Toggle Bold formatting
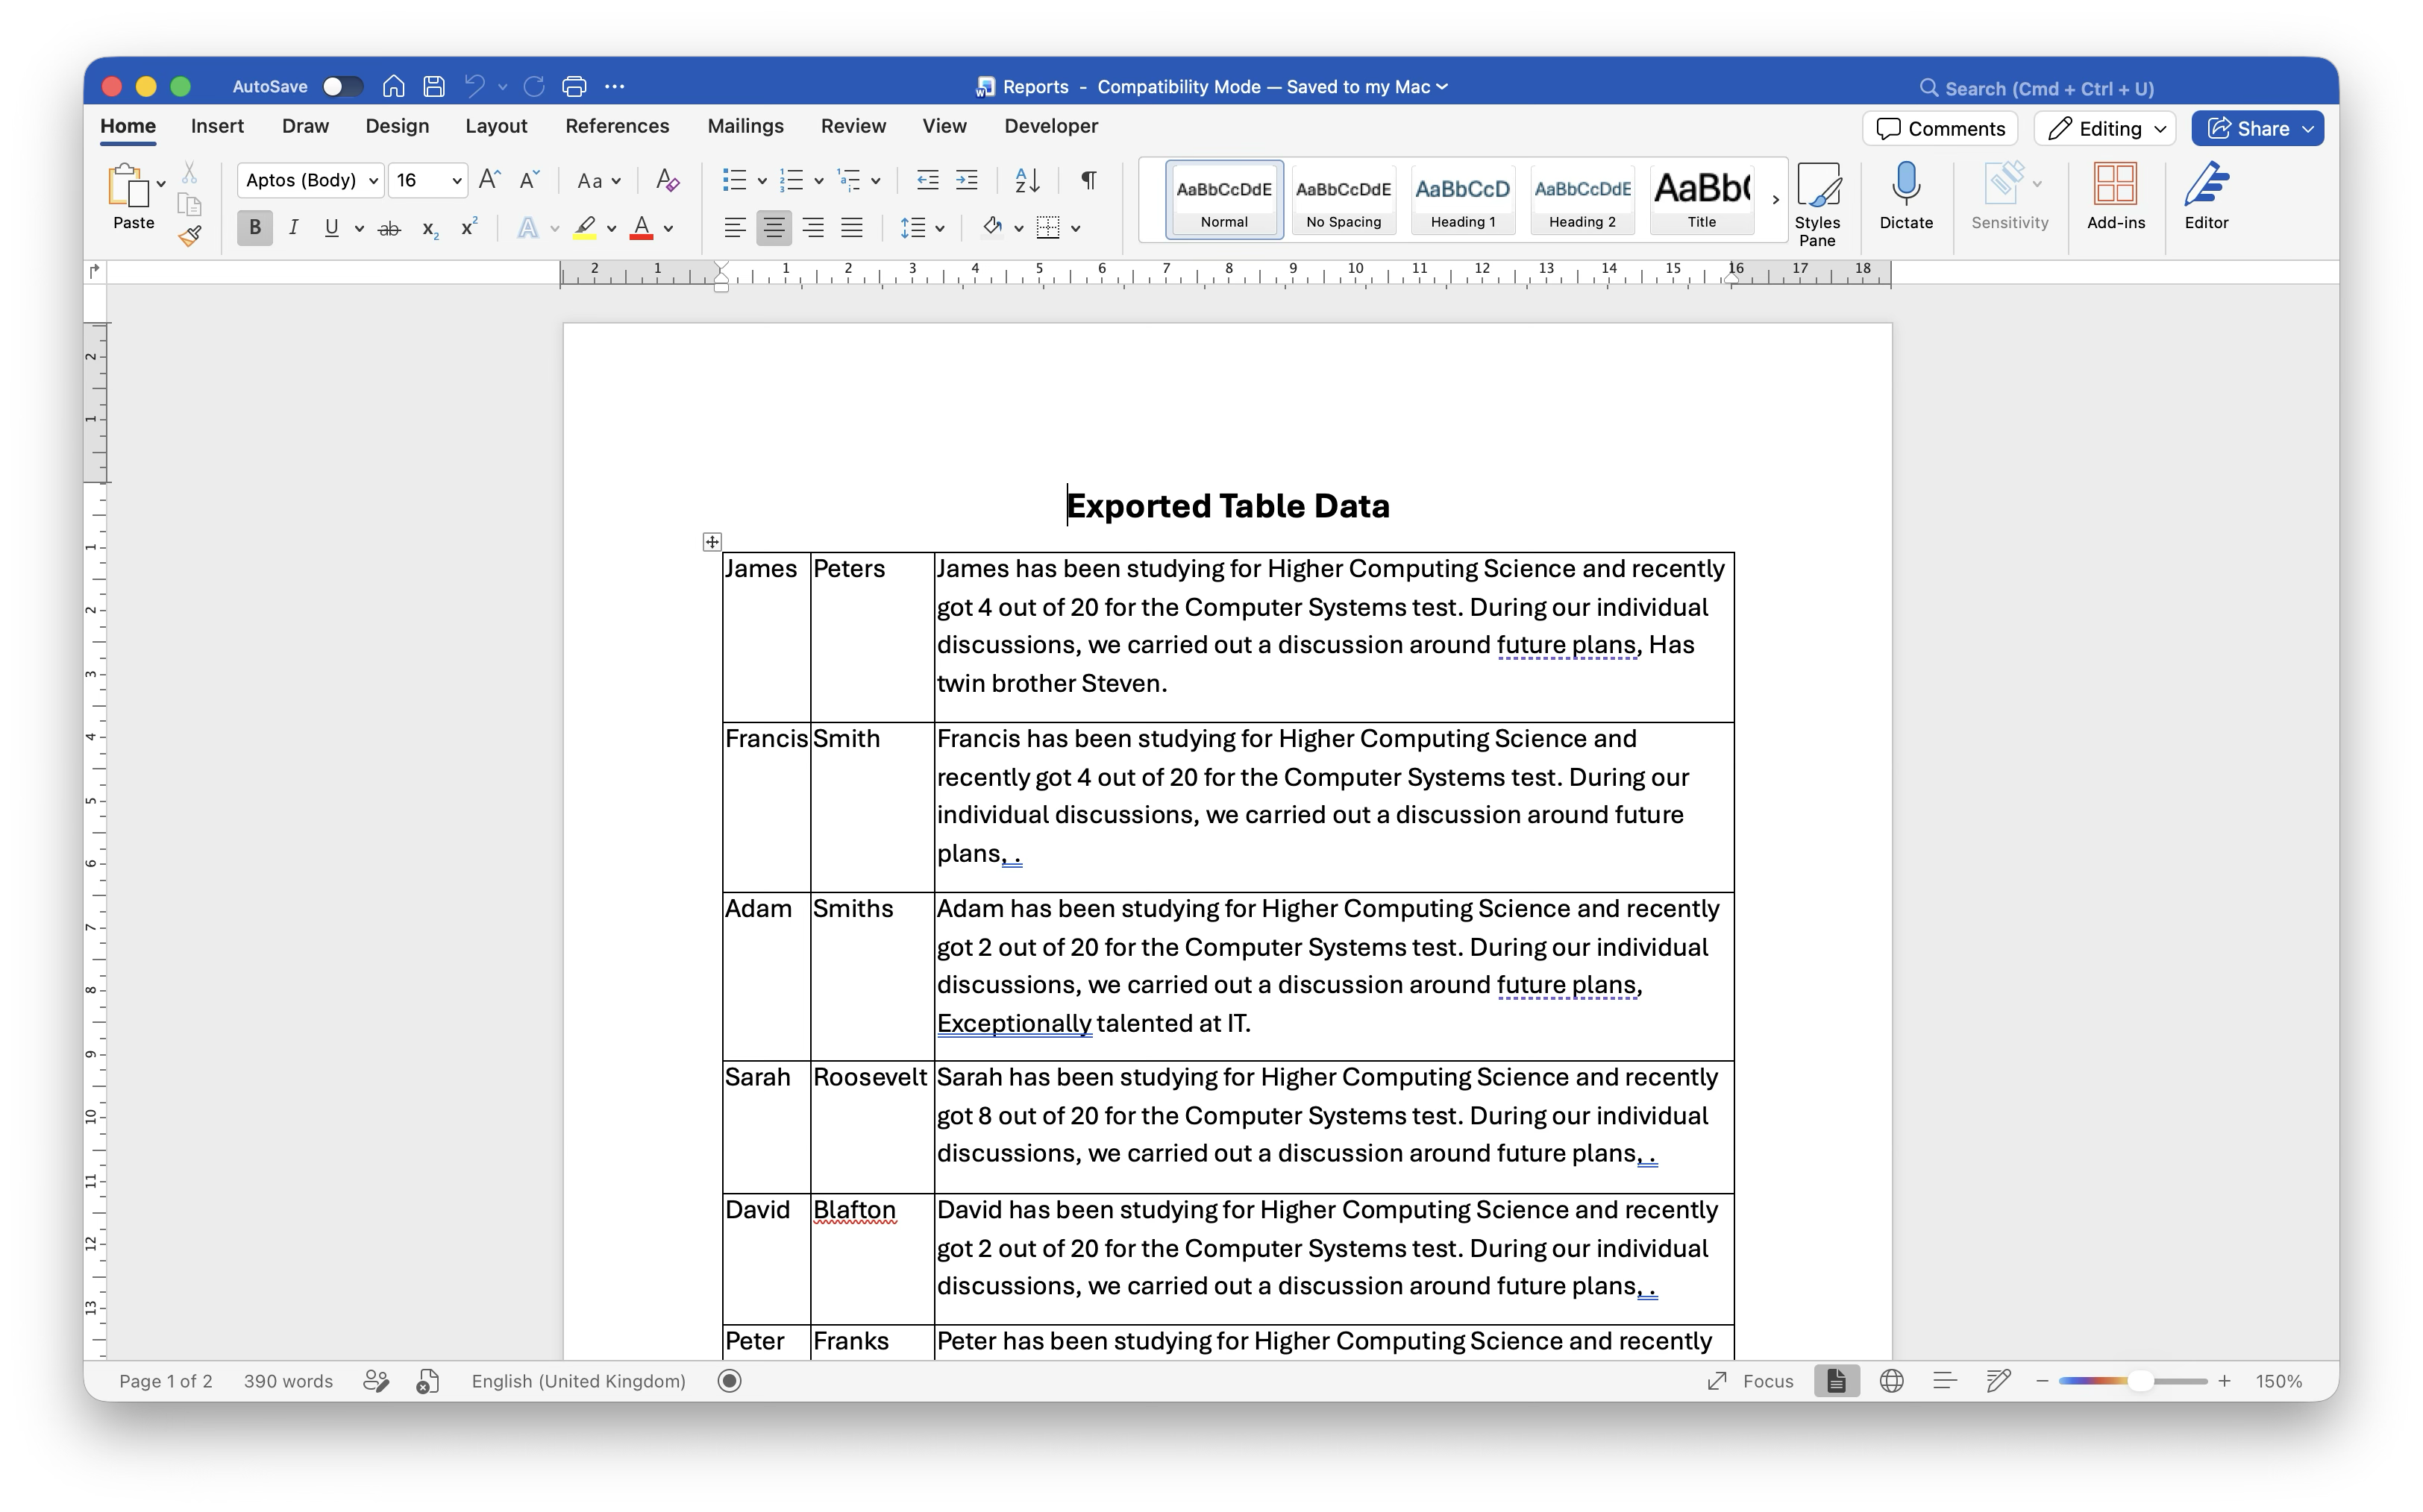Image resolution: width=2423 pixels, height=1512 pixels. 255,228
